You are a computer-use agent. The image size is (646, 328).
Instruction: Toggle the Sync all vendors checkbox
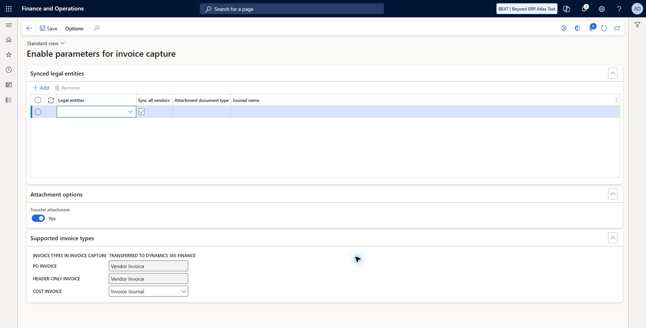(142, 112)
